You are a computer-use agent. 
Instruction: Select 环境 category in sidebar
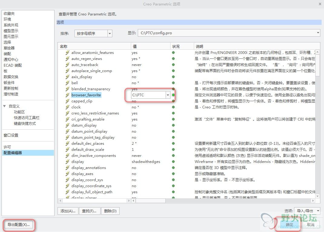pos(7,19)
